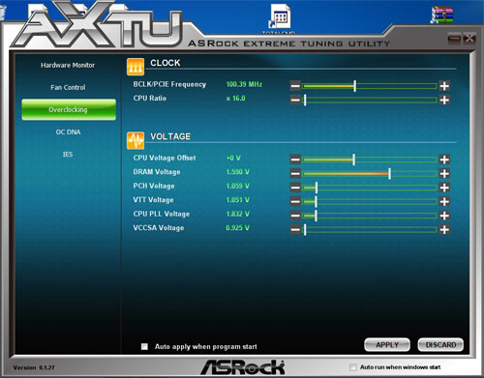Open the OC DNA section
The width and height of the screenshot is (484, 378).
coord(68,131)
